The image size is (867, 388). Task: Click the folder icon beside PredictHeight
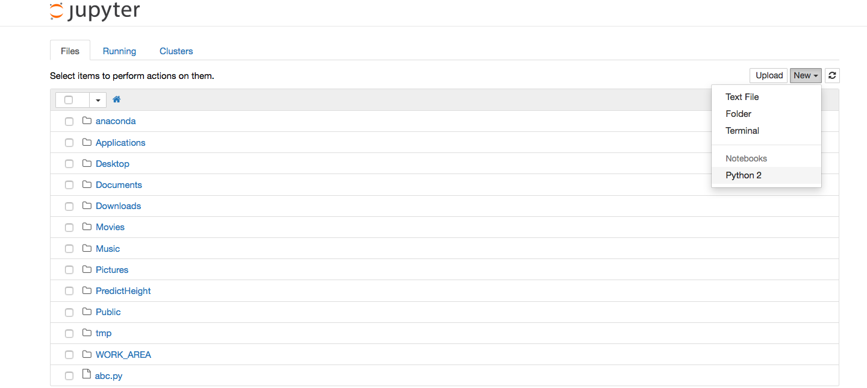[86, 290]
